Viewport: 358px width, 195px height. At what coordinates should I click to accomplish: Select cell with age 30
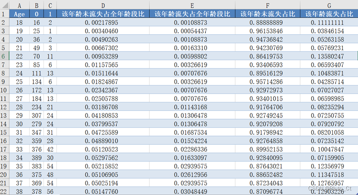coord(19,124)
